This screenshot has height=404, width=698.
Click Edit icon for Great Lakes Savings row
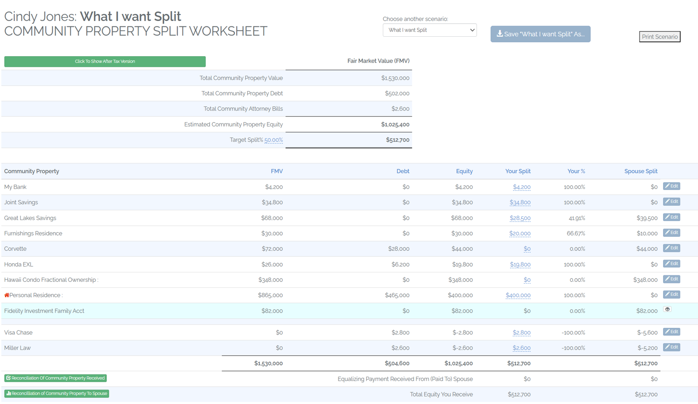click(671, 217)
